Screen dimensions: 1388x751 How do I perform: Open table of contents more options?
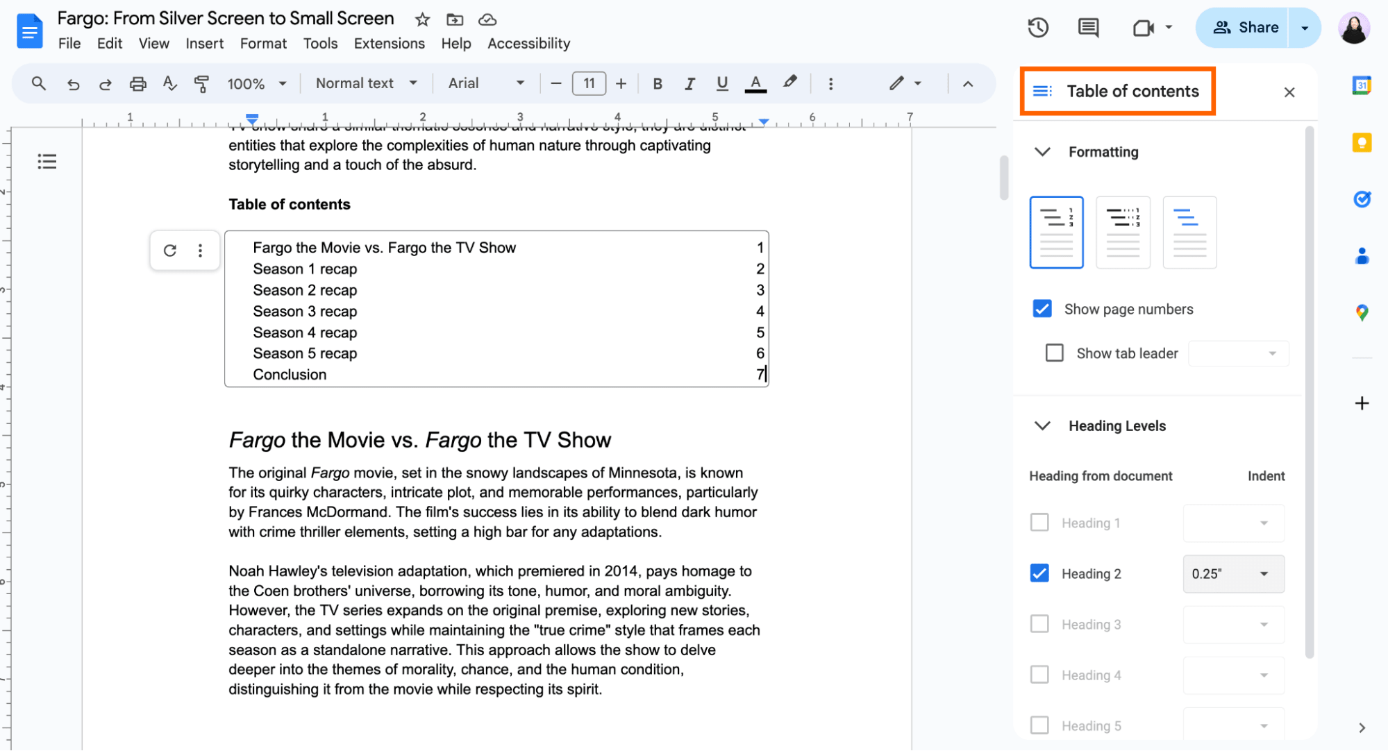(201, 251)
